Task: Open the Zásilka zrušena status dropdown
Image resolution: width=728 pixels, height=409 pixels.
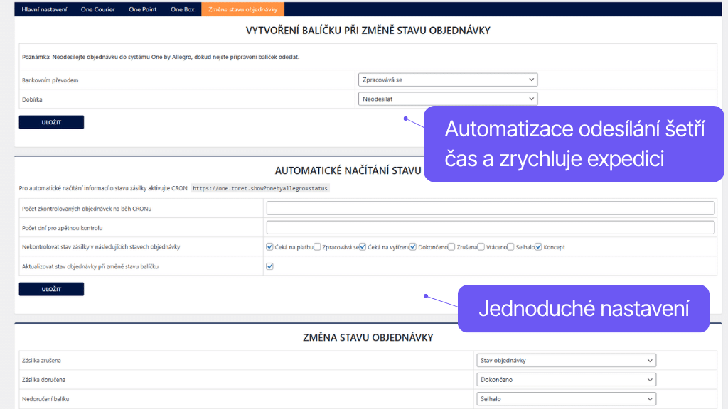Action: click(565, 360)
